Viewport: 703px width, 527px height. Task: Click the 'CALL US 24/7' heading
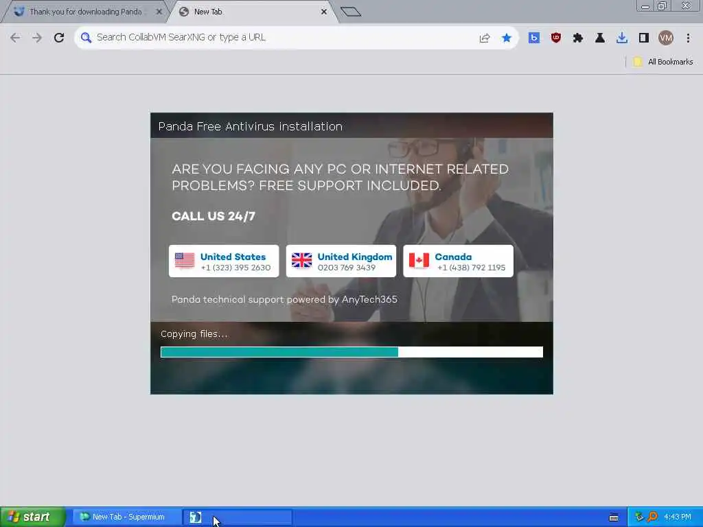point(214,216)
